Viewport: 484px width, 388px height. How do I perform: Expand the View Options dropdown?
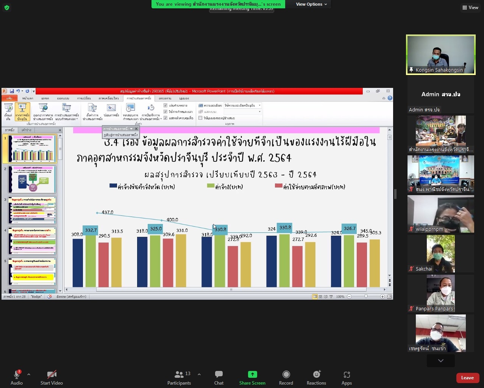(311, 4)
